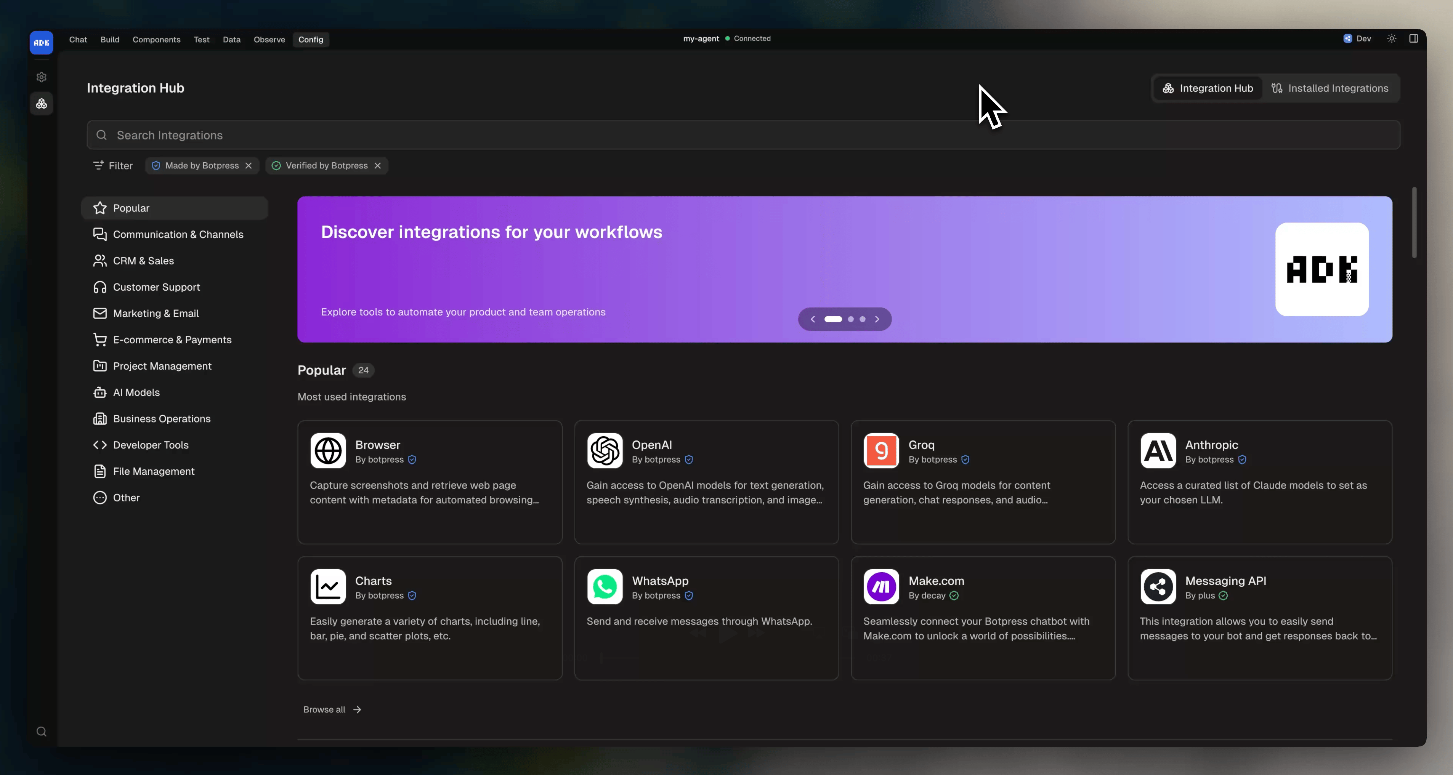
Task: Click the Dev environment badge
Action: [x=1357, y=38]
